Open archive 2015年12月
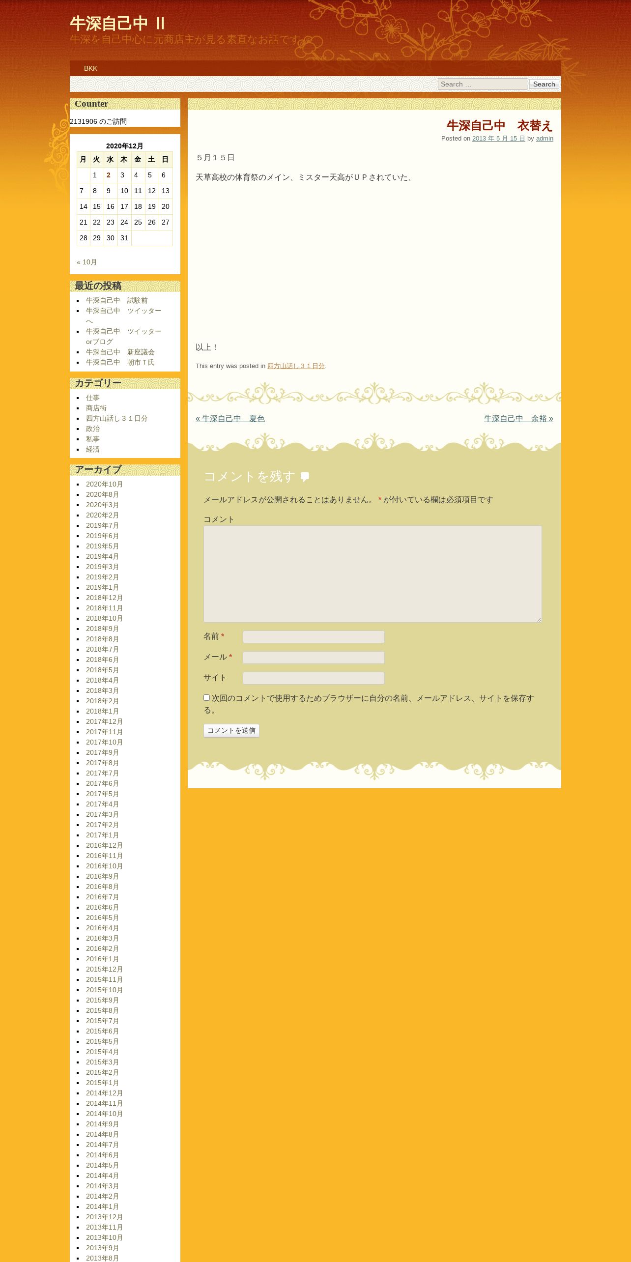The width and height of the screenshot is (631, 1262). 105,969
